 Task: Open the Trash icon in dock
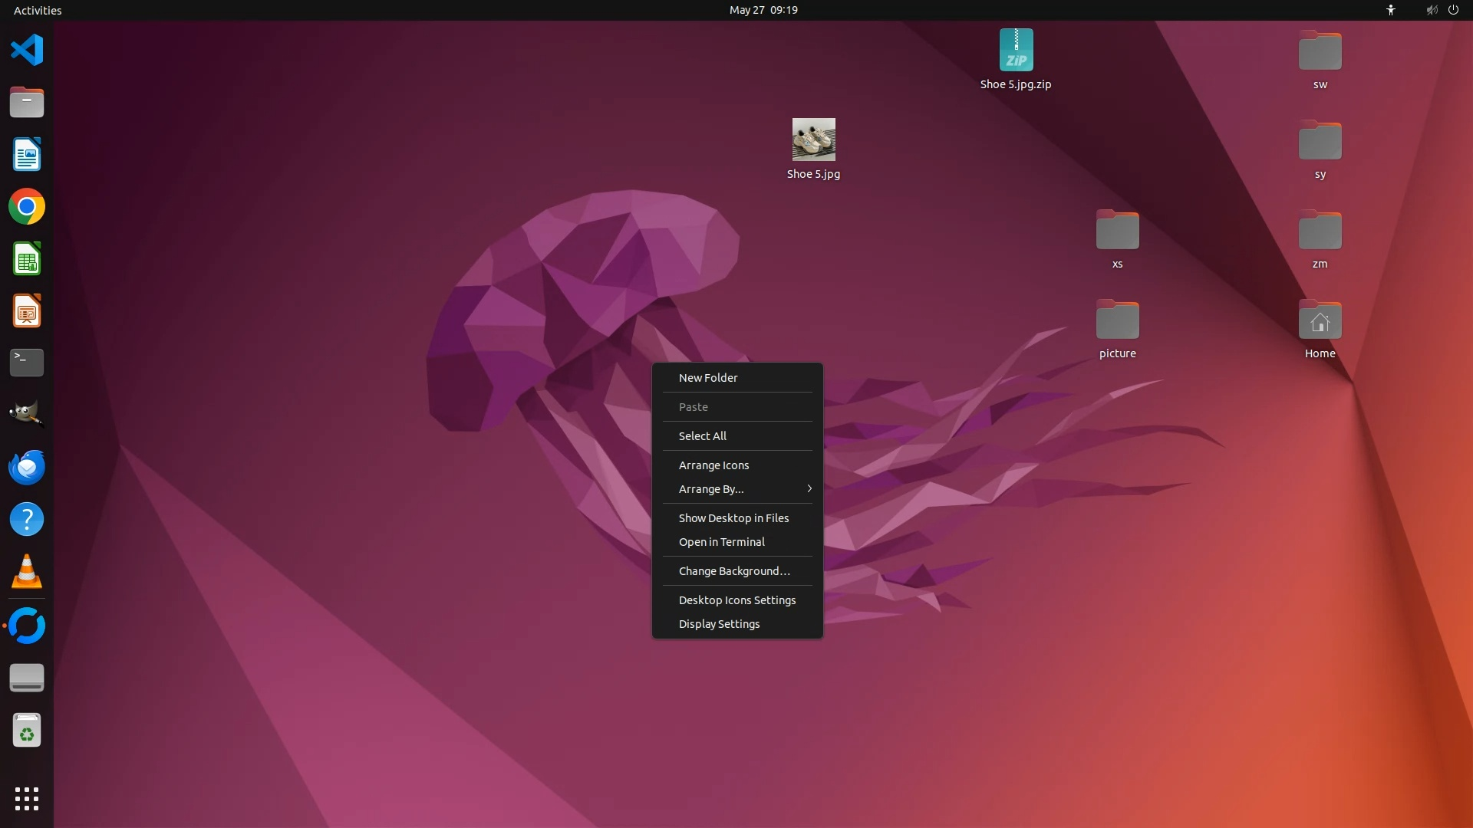pyautogui.click(x=27, y=731)
